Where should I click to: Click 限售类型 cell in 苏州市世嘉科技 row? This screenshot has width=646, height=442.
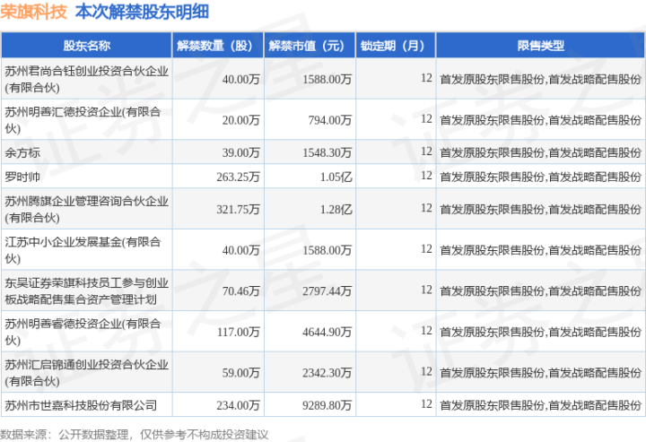click(x=540, y=405)
